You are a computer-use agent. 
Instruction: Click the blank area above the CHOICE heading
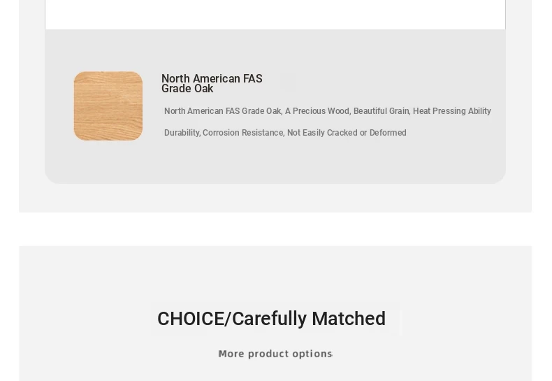tap(275, 275)
